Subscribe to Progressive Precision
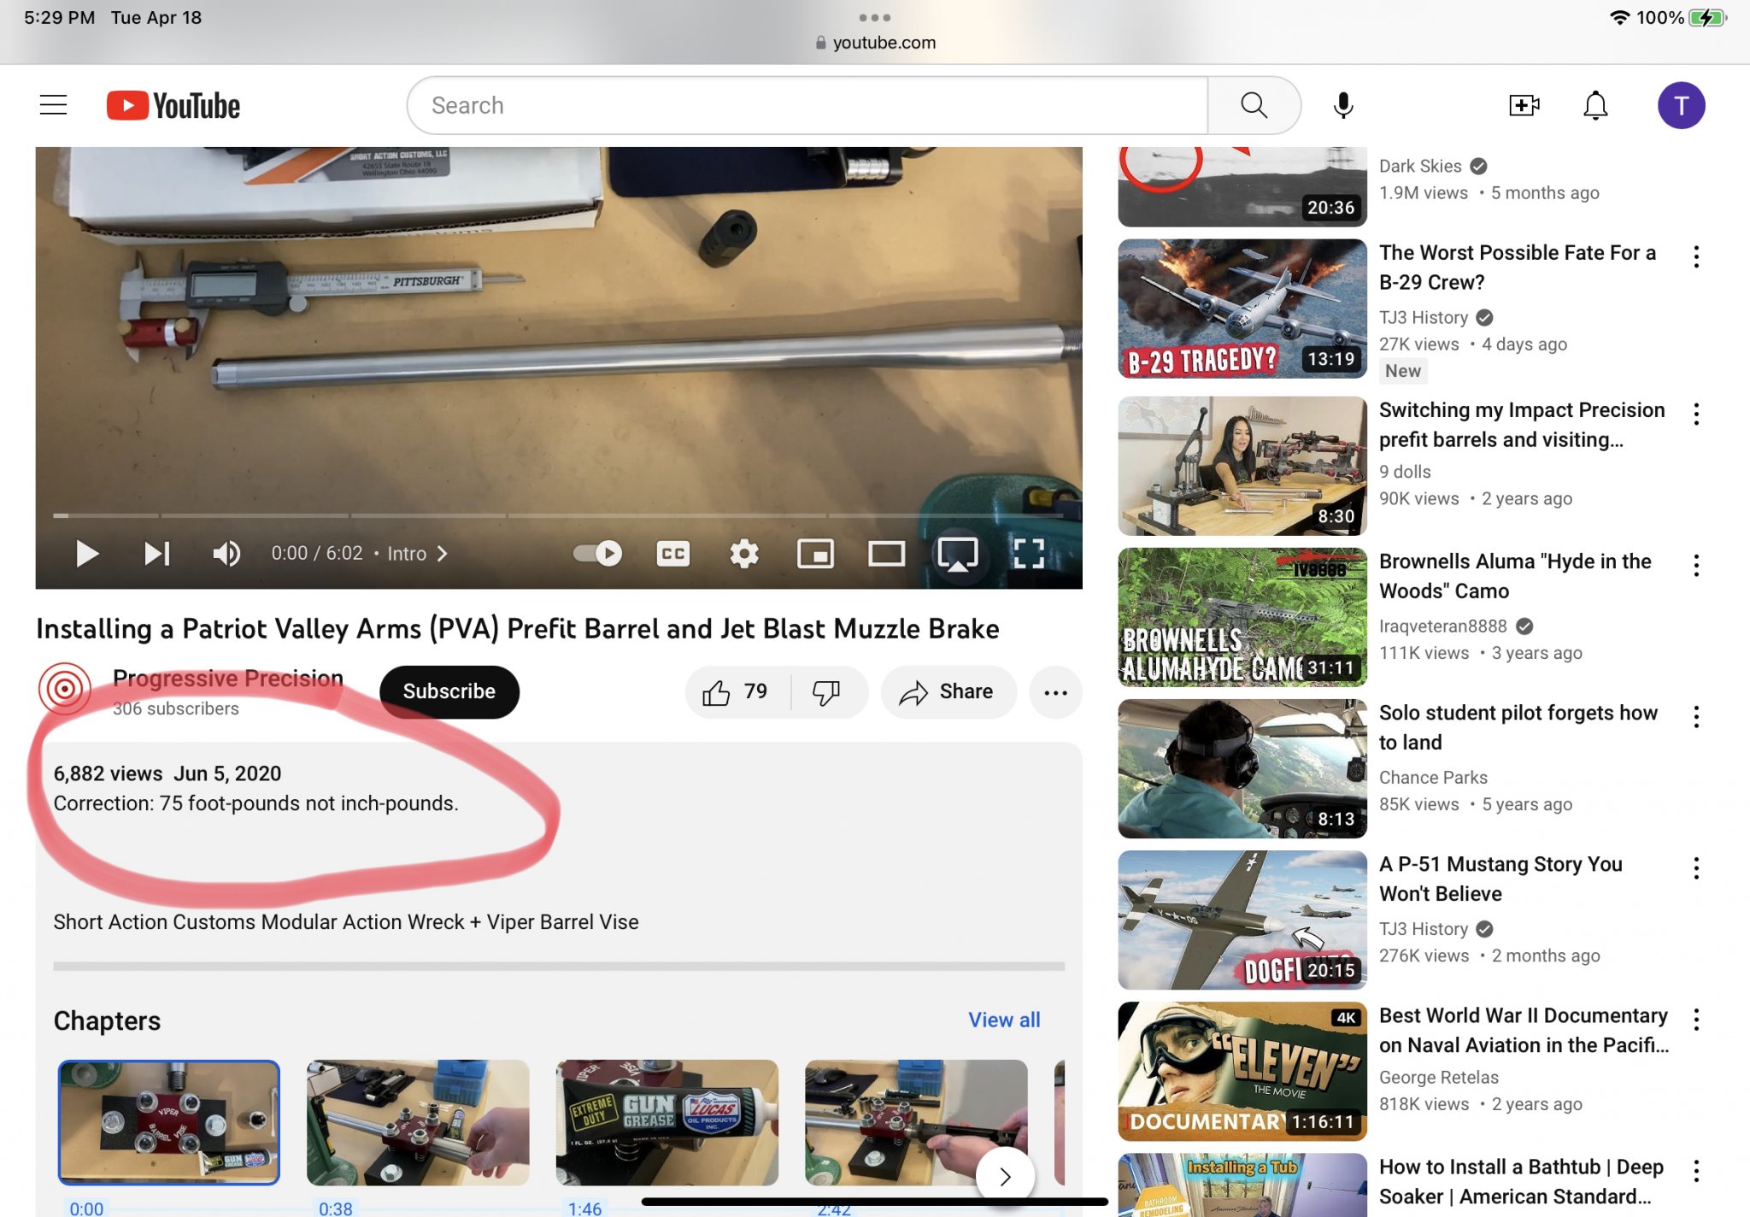Viewport: 1750px width, 1217px height. (449, 691)
